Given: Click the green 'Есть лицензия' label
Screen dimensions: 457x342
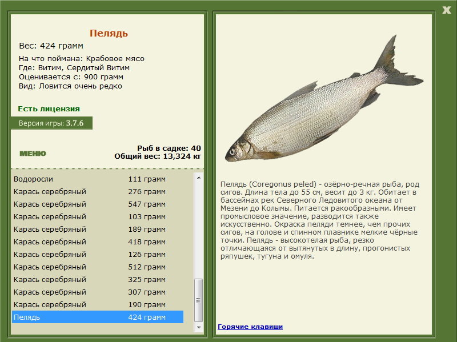Looking at the screenshot, I should pos(49,108).
